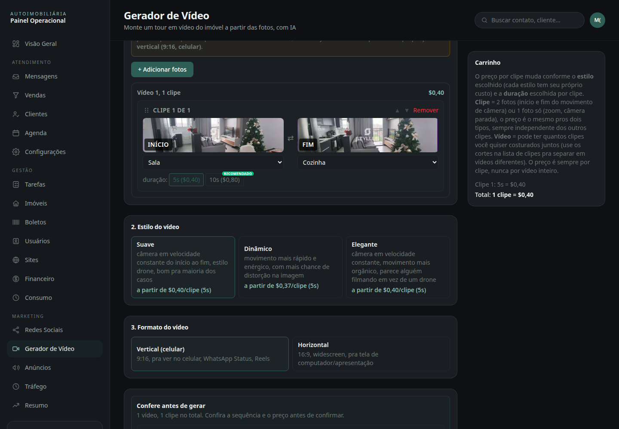This screenshot has height=429, width=619.
Task: Click the move clip up arrow
Action: [x=397, y=111]
